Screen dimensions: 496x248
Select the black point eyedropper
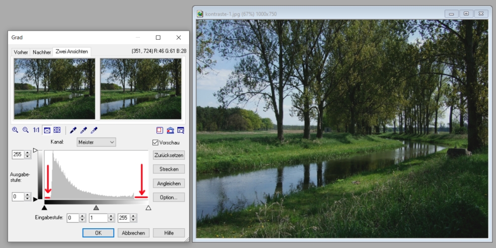coord(73,130)
